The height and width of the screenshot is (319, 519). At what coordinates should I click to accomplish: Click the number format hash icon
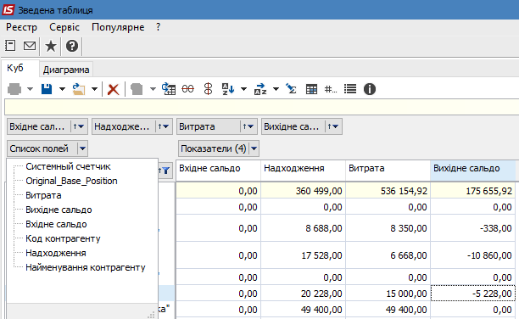pos(331,89)
